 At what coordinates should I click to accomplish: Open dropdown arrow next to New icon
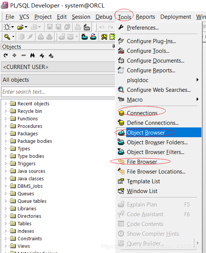(12, 27)
